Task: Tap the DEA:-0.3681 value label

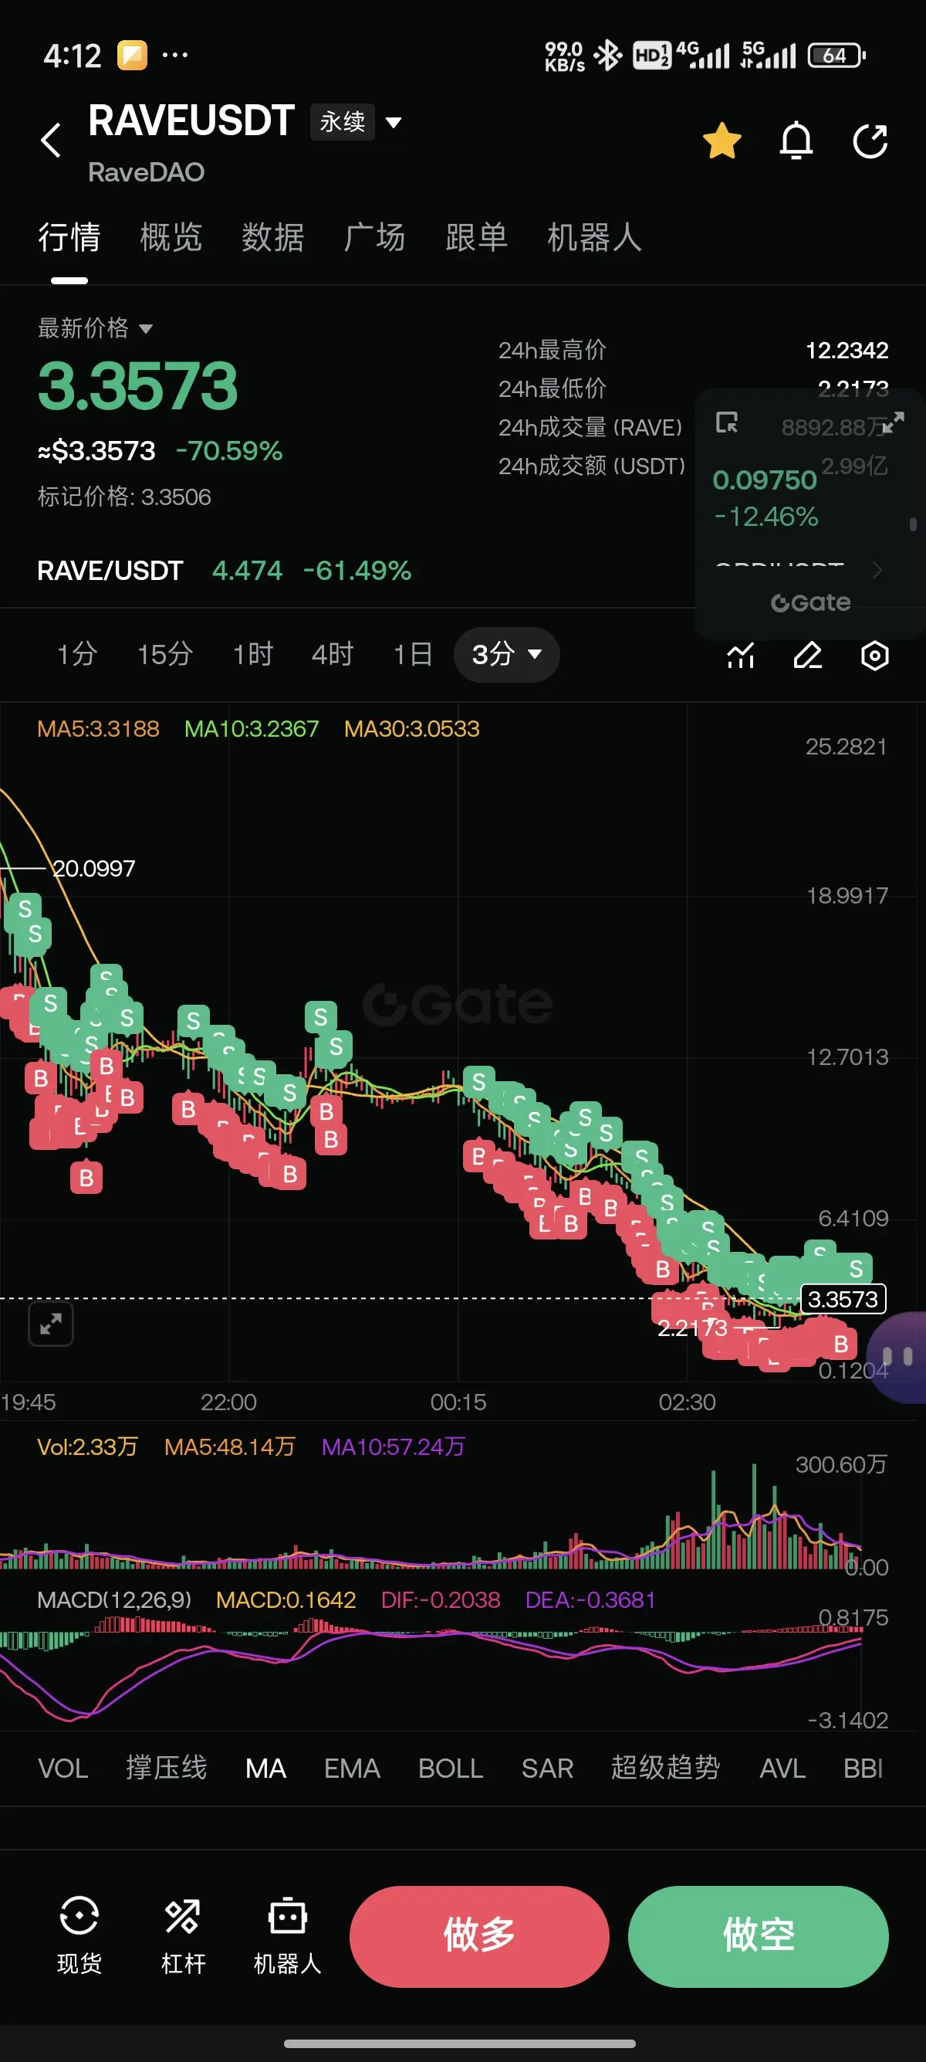Action: (x=590, y=1600)
